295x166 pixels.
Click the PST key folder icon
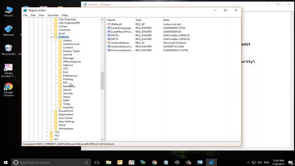60,83
